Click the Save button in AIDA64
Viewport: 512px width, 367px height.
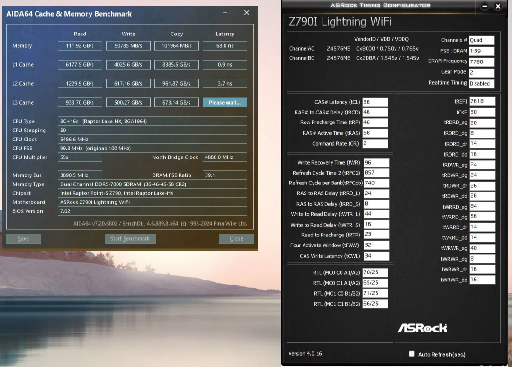coord(24,238)
